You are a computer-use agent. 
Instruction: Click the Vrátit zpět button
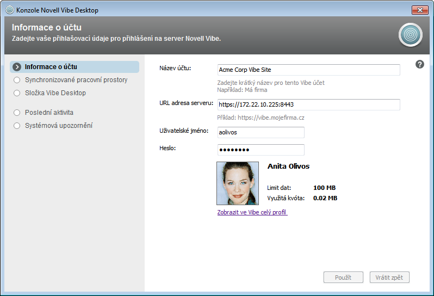click(x=389, y=277)
